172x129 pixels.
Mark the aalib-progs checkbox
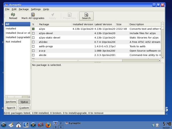(x=33, y=46)
